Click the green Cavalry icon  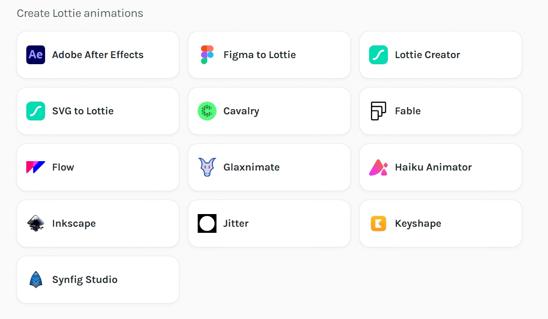coord(207,111)
